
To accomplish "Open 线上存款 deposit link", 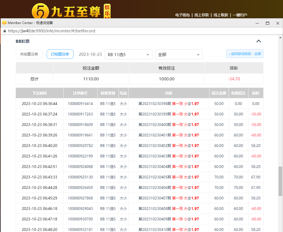I will click(201, 15).
